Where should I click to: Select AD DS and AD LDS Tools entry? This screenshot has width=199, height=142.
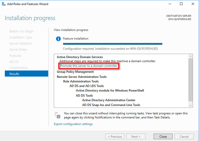[87, 86]
